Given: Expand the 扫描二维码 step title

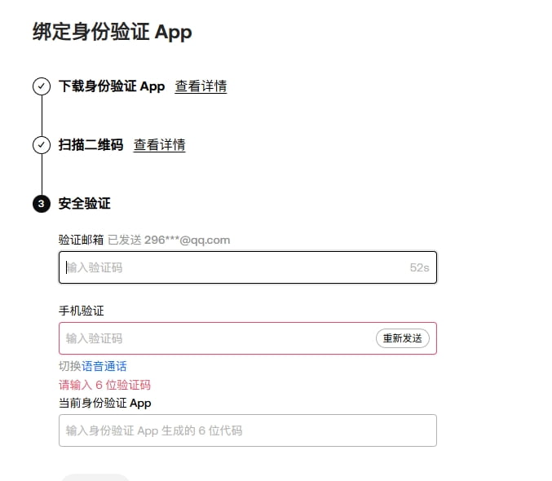Looking at the screenshot, I should (91, 145).
